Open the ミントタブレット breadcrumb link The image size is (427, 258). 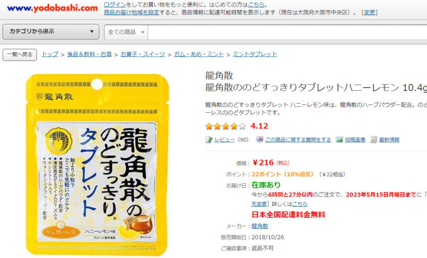[x=255, y=54]
